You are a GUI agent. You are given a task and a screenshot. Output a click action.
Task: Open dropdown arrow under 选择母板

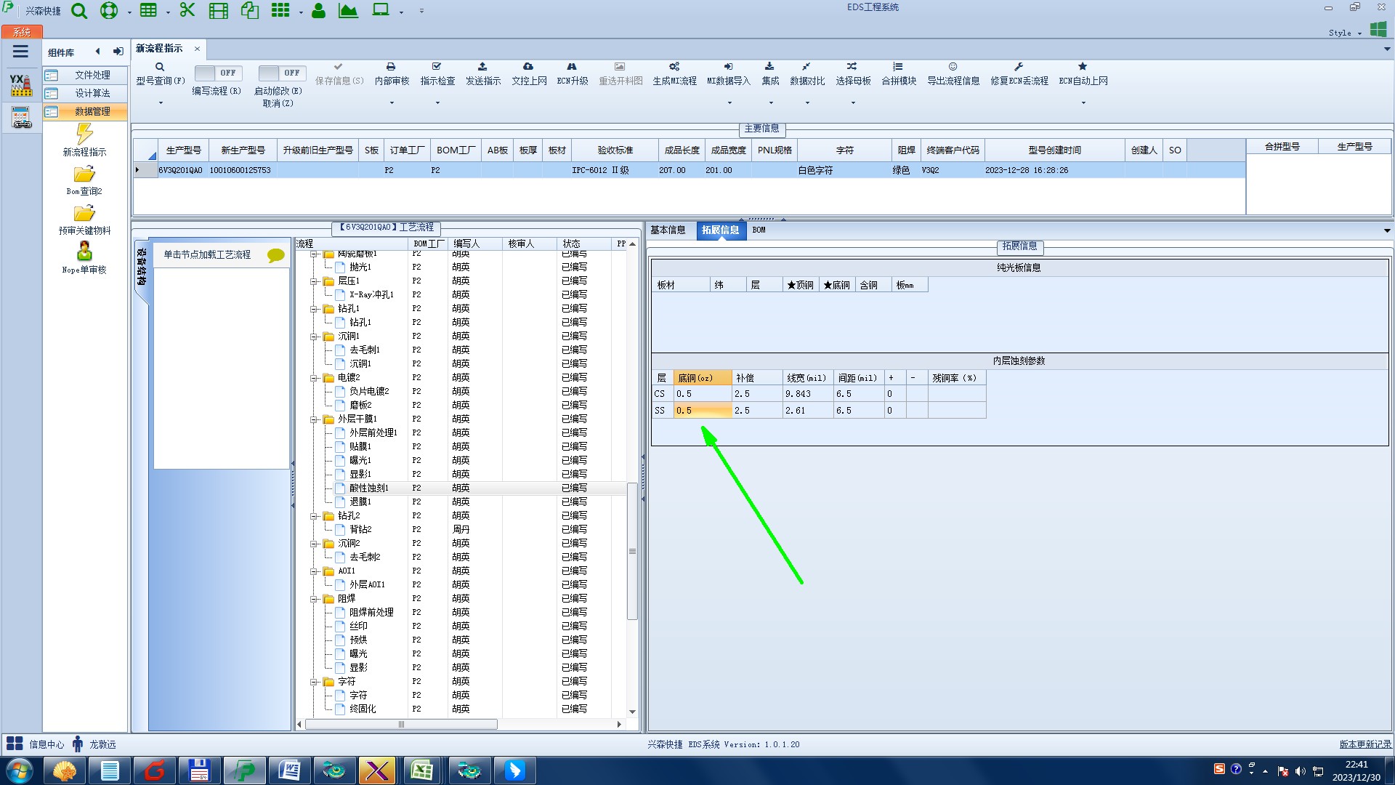[853, 102]
